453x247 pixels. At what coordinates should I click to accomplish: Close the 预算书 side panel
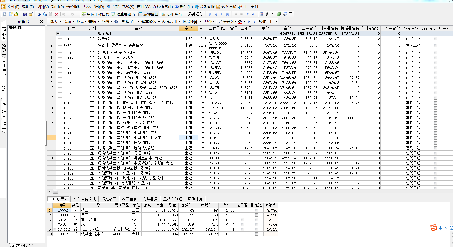click(x=41, y=22)
